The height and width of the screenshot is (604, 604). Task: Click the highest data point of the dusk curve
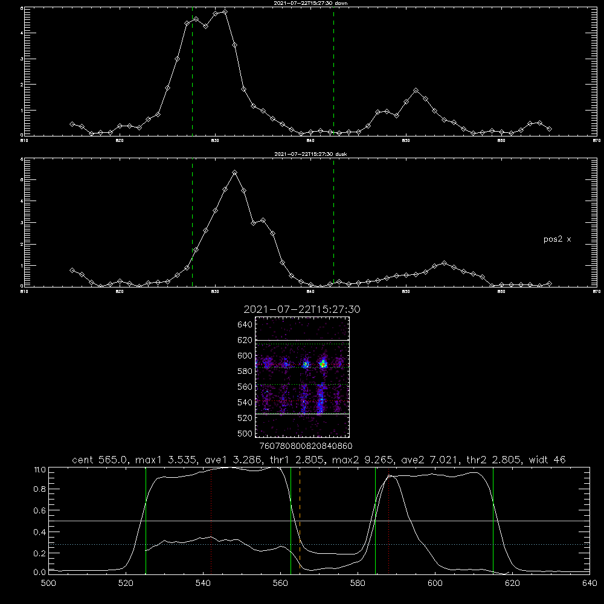(234, 173)
